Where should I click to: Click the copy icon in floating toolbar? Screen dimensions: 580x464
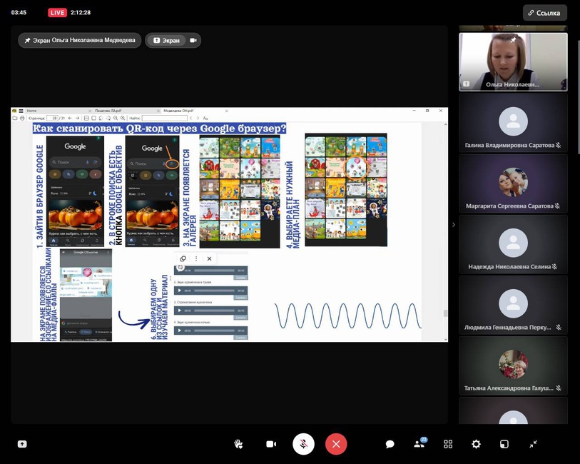pyautogui.click(x=183, y=258)
